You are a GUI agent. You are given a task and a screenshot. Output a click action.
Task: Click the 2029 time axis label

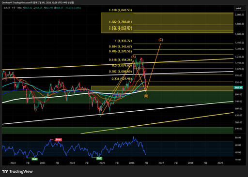(x=220, y=163)
